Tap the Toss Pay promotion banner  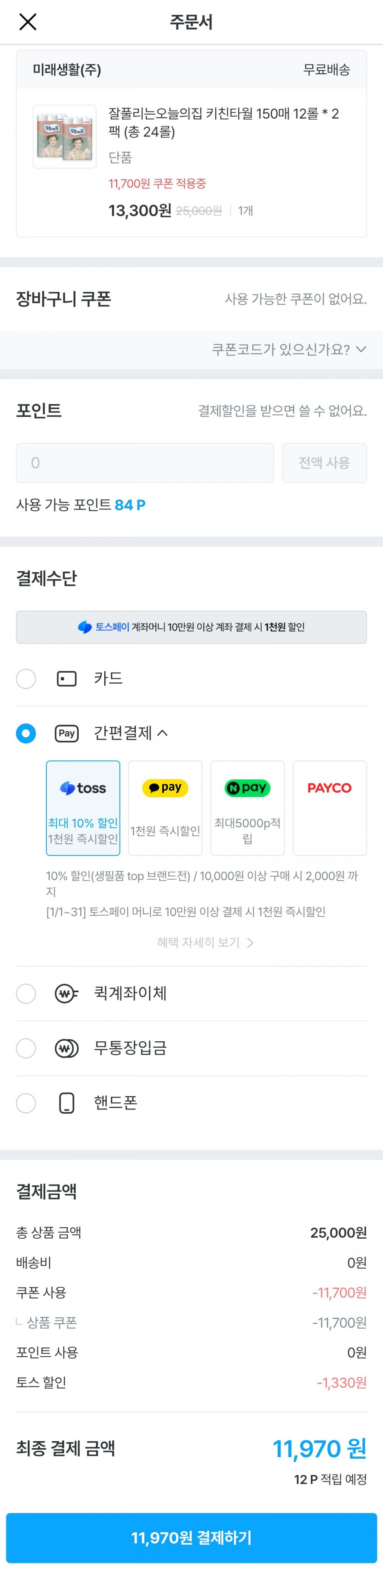[191, 627]
